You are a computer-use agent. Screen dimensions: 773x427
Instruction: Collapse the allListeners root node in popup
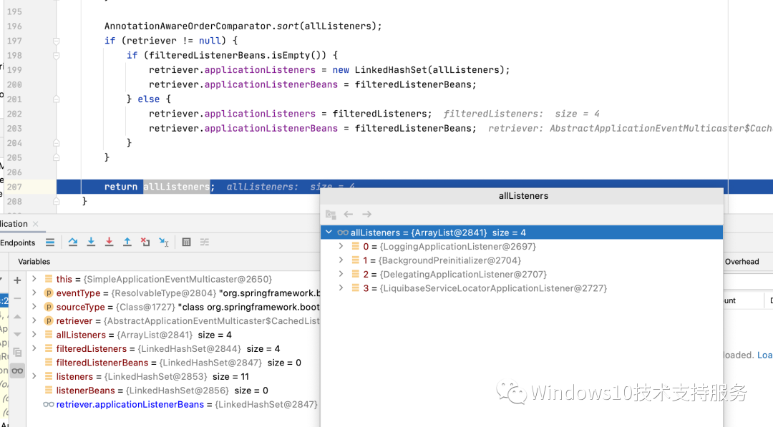(x=329, y=232)
